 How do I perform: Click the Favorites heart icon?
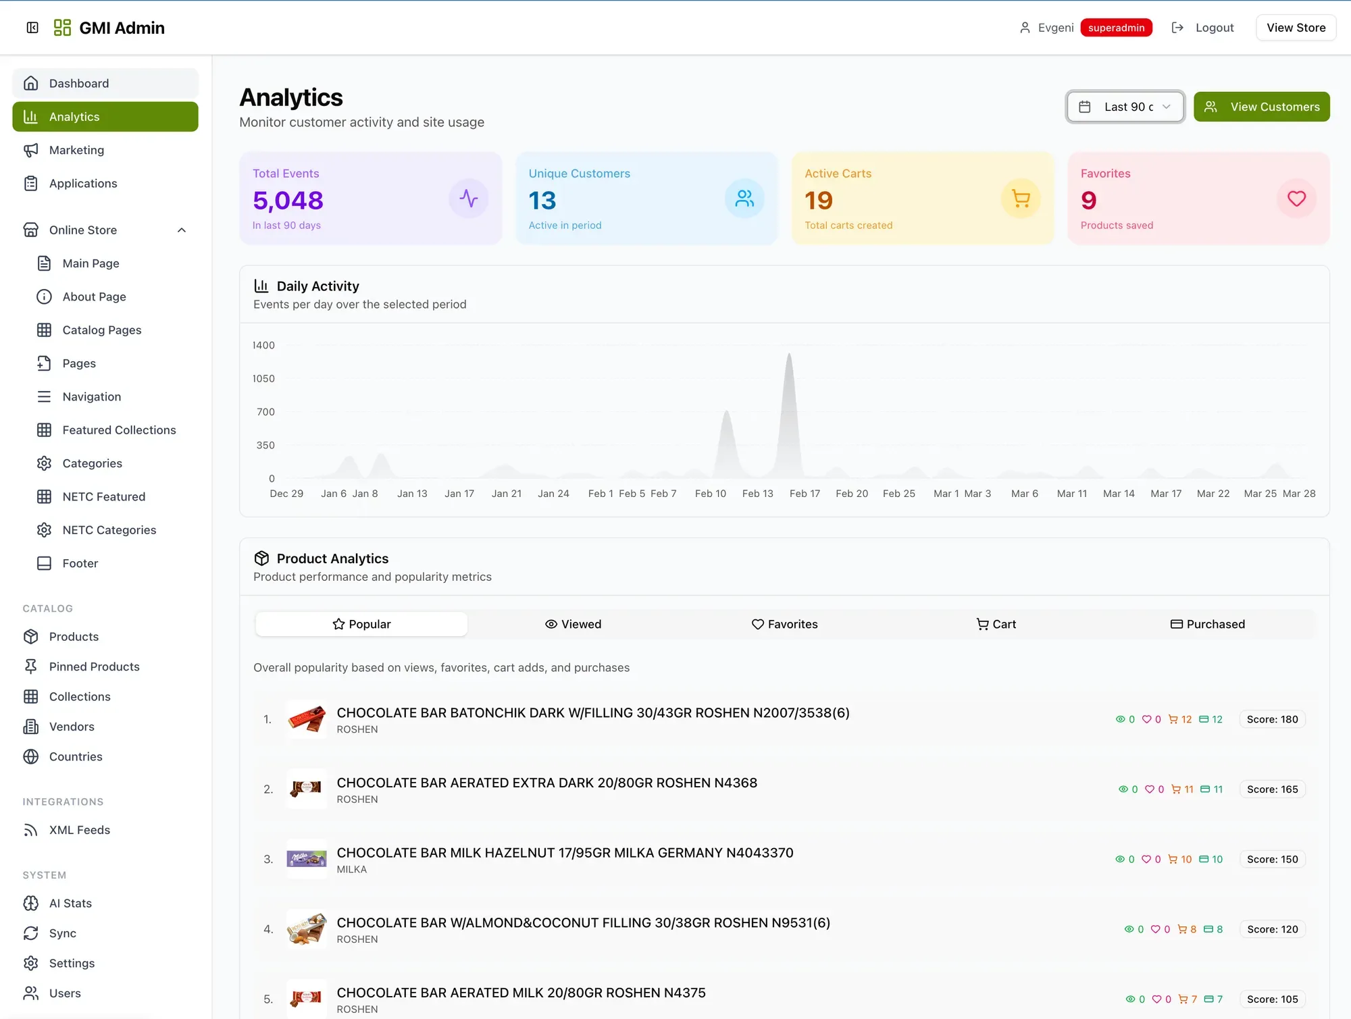point(1296,199)
